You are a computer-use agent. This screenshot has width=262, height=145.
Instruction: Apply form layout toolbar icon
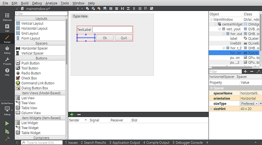click(x=134, y=8)
